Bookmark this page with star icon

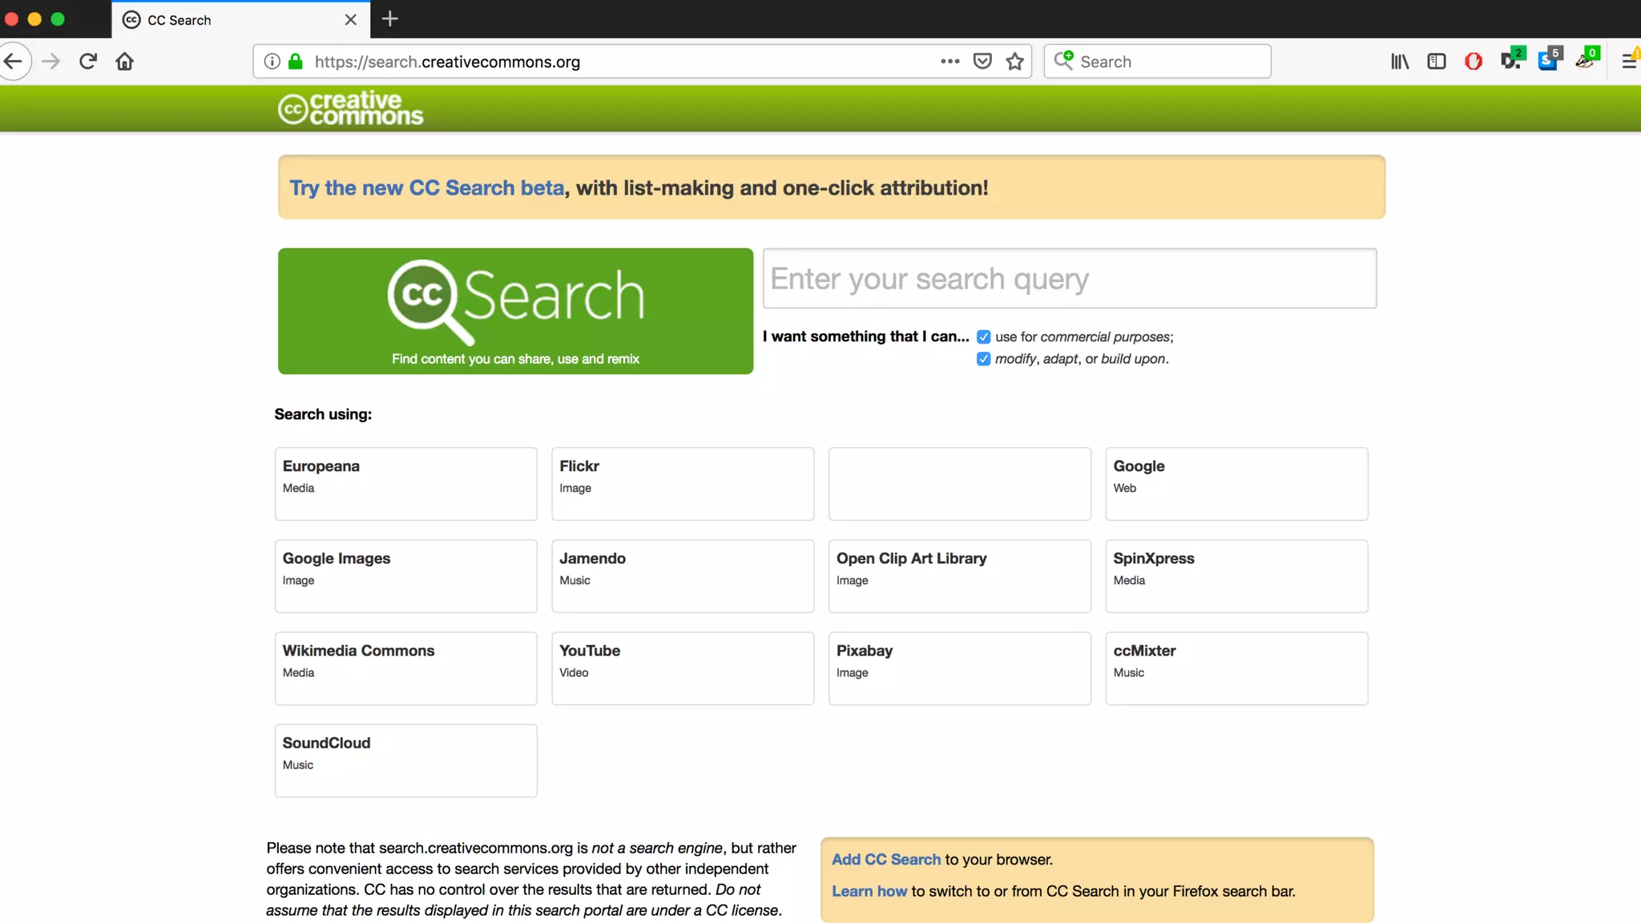point(1015,62)
